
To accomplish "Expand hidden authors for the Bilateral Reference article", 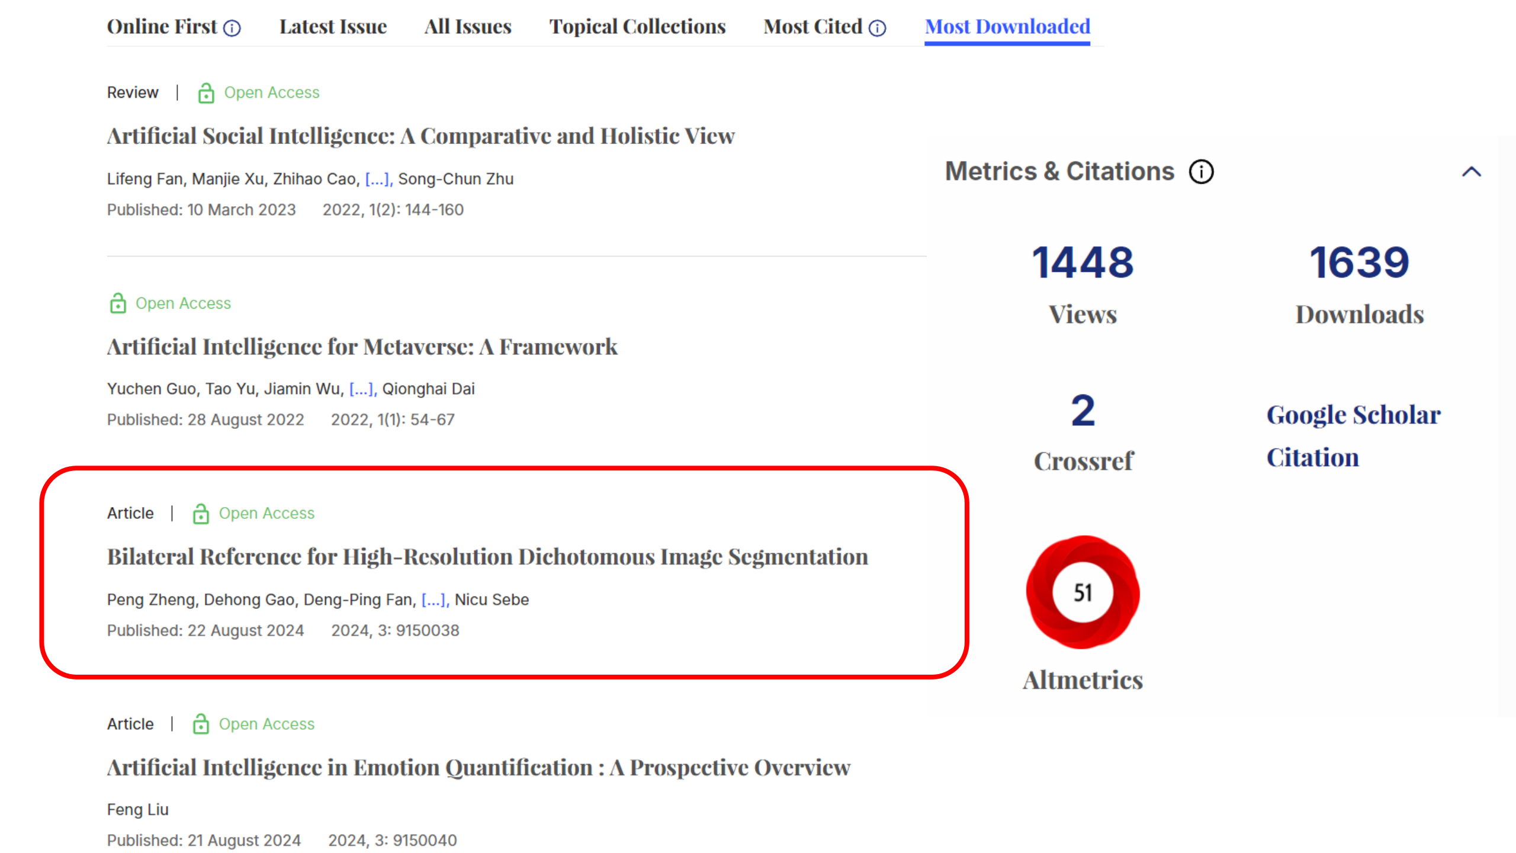I will 435,599.
